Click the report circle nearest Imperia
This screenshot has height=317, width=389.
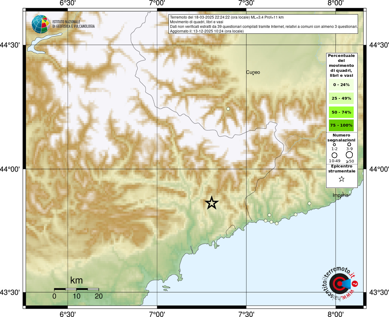[x=309, y=203]
